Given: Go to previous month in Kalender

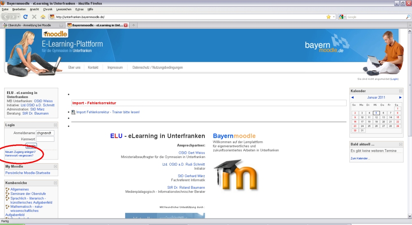Looking at the screenshot, I should (x=352, y=98).
